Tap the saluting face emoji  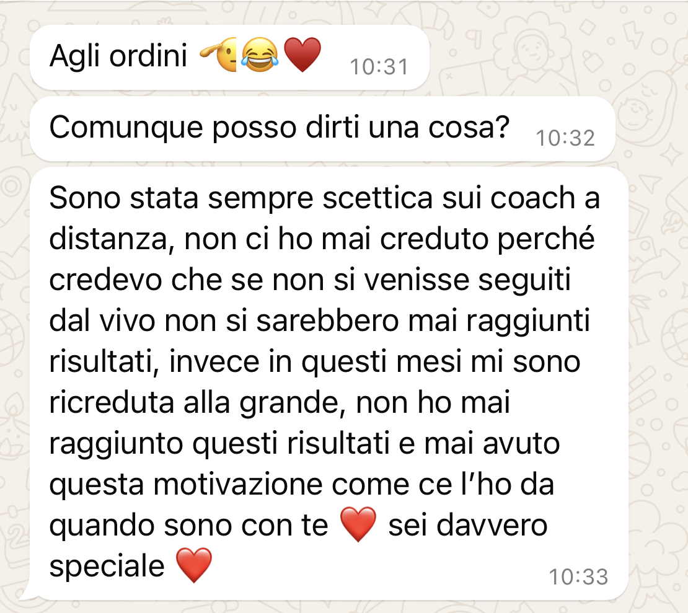218,55
